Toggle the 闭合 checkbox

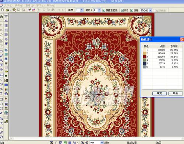(122, 10)
